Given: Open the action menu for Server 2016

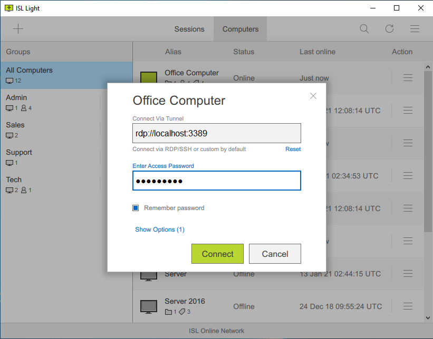Looking at the screenshot, I should click(408, 306).
